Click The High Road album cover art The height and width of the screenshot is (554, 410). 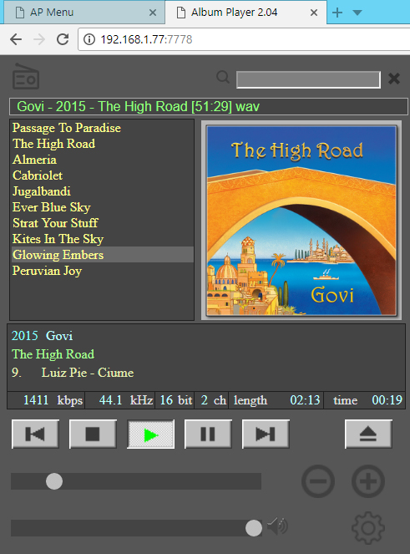301,221
